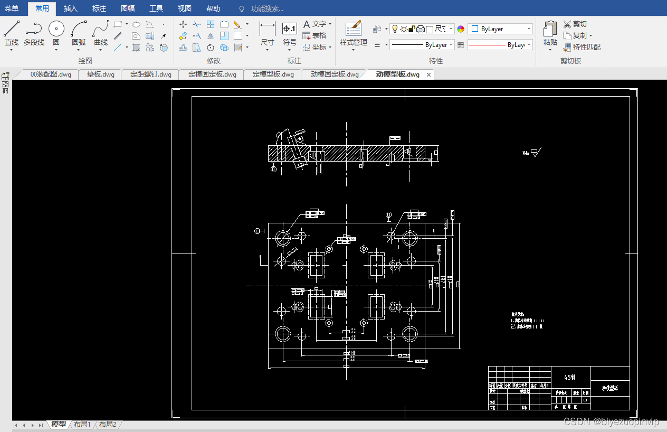Switch to the 标注 ribbon tab
The image size is (667, 432).
coord(99,8)
